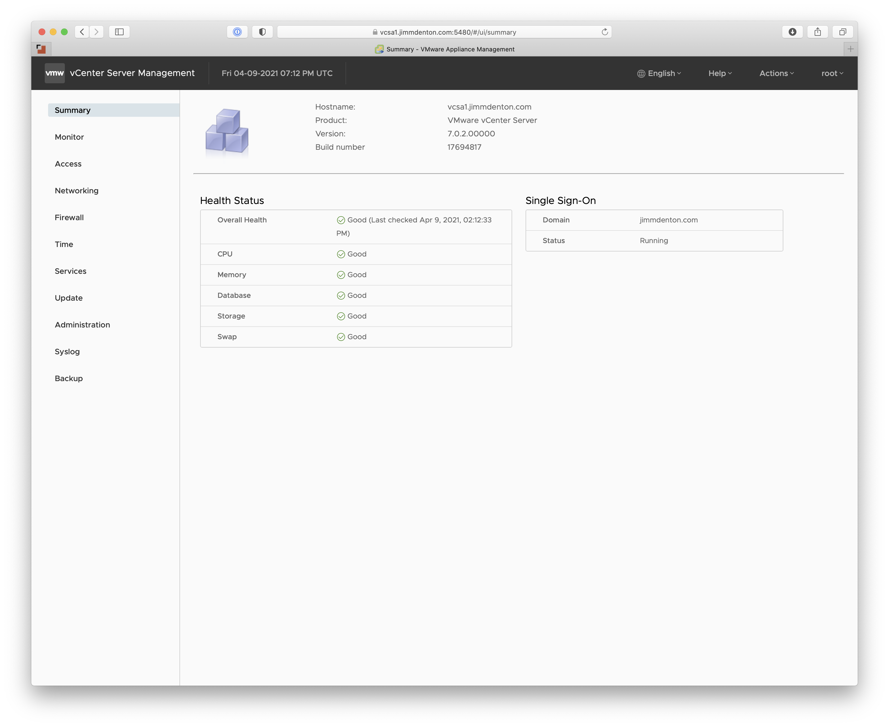Image resolution: width=889 pixels, height=727 pixels.
Task: Open Safari downloads icon
Action: [792, 32]
